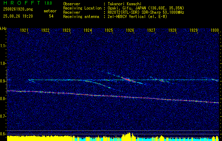Image resolution: width=222 pixels, height=141 pixels.
Task: Click the Observer field label
Action: [x=72, y=4]
